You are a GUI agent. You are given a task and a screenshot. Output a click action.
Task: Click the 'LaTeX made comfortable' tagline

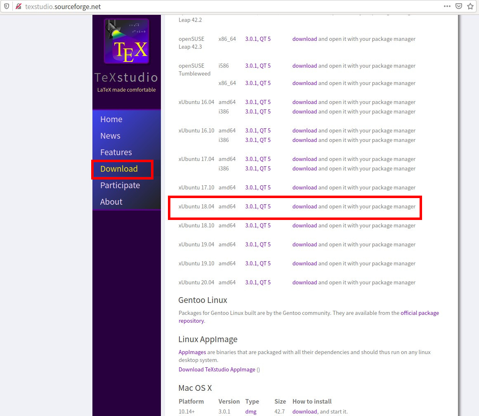point(127,90)
